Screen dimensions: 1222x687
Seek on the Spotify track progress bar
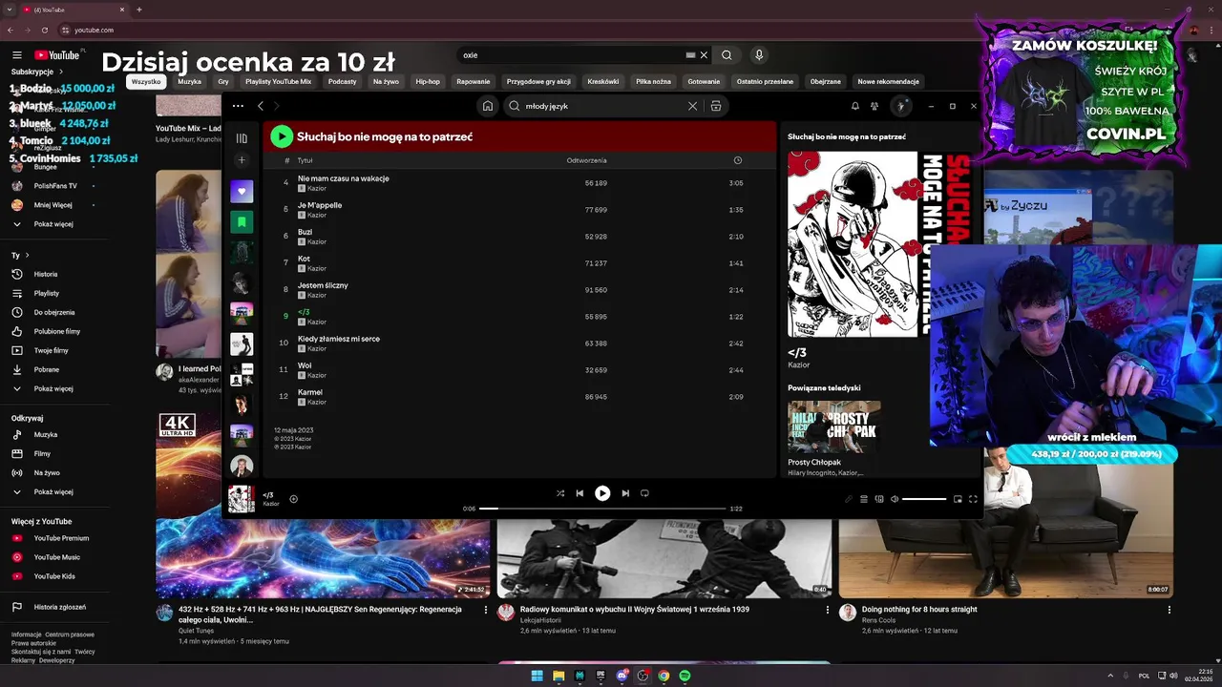602,509
